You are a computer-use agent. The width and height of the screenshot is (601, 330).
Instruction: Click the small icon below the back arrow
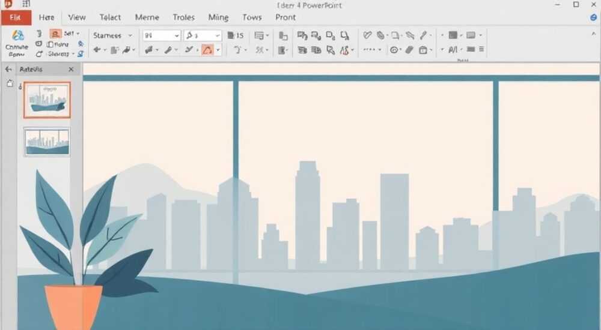[x=10, y=83]
